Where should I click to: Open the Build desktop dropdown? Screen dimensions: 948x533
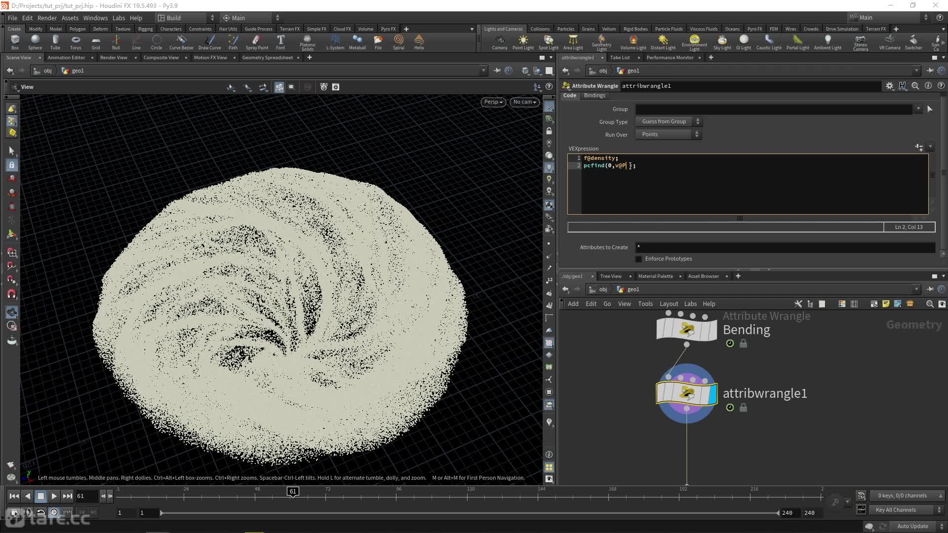[x=186, y=18]
